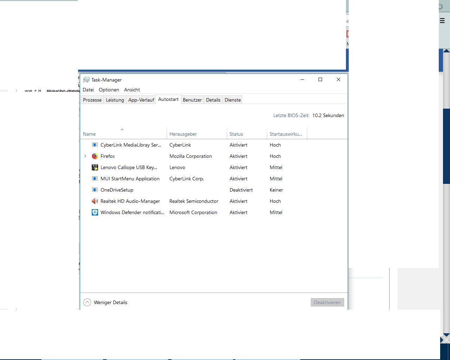Switch to the Leistung tab
The width and height of the screenshot is (450, 360).
(115, 100)
